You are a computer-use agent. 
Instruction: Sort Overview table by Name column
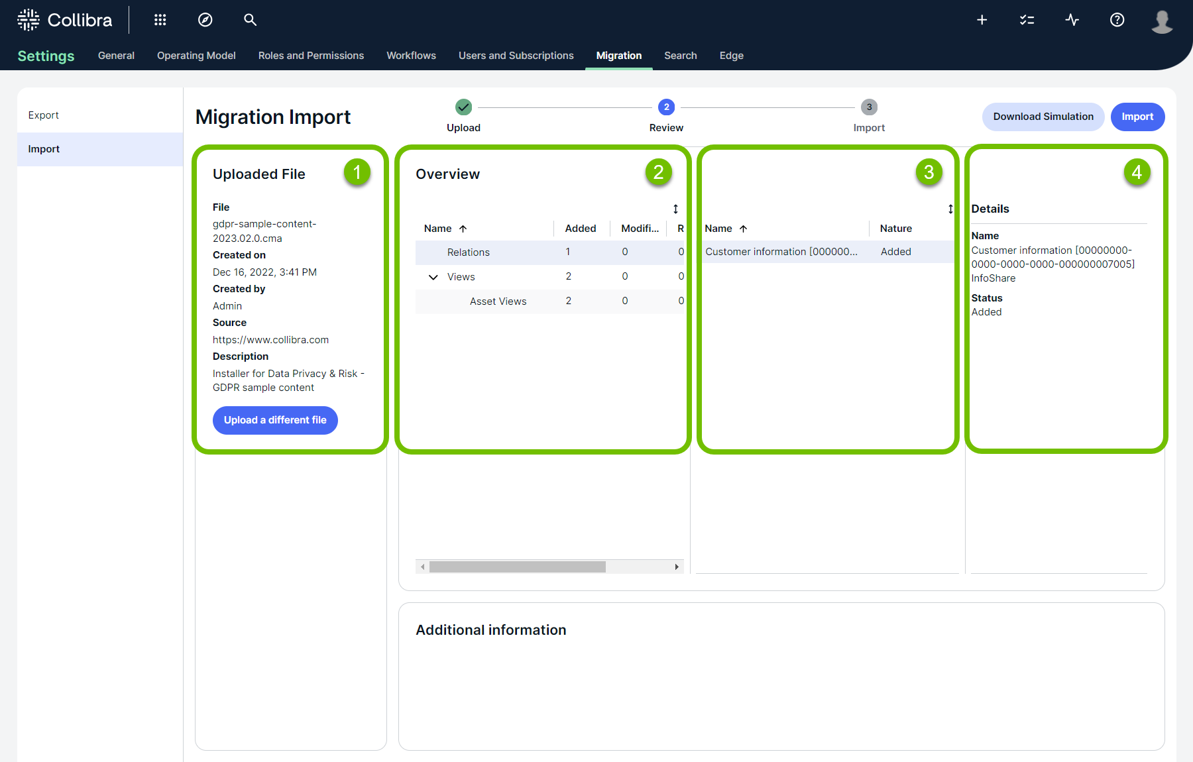click(438, 229)
